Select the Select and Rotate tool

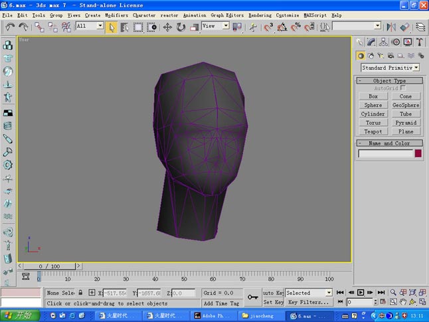(181, 27)
